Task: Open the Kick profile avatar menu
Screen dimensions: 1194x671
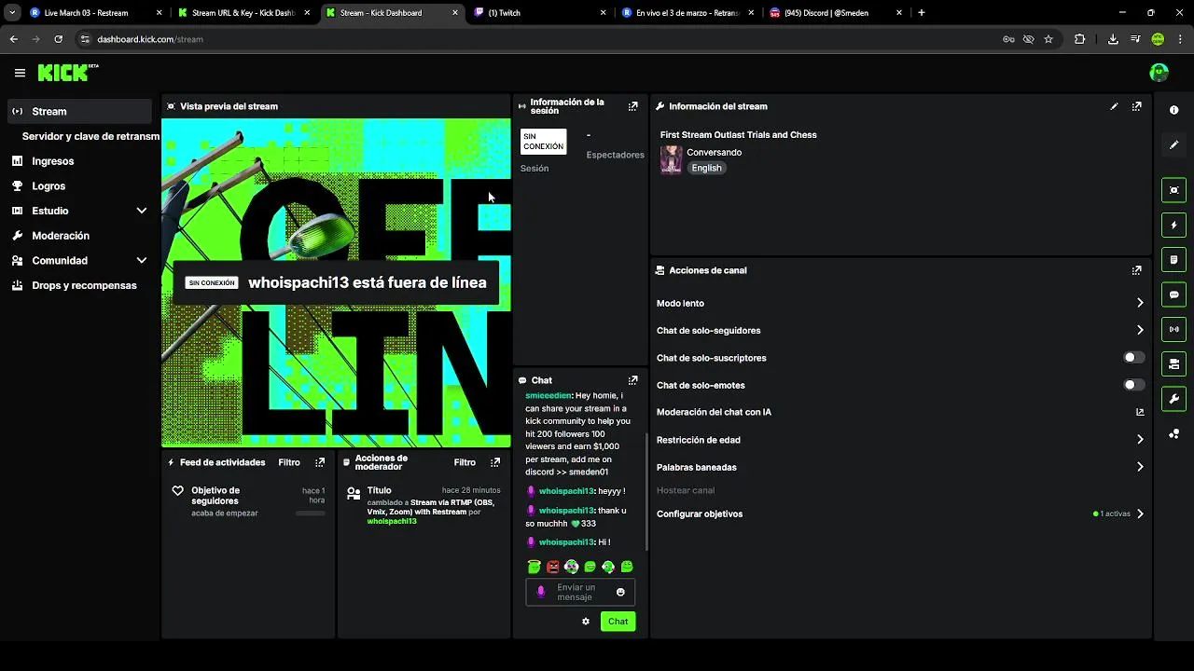Action: [1159, 73]
